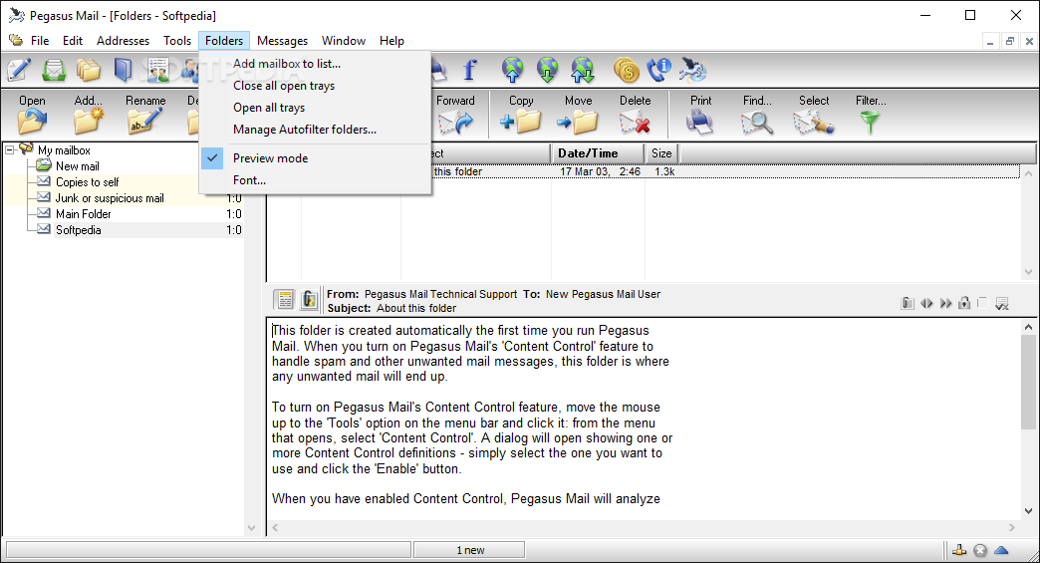The width and height of the screenshot is (1040, 563).
Task: Click folder tree scrollbar down arrow
Action: (x=251, y=528)
